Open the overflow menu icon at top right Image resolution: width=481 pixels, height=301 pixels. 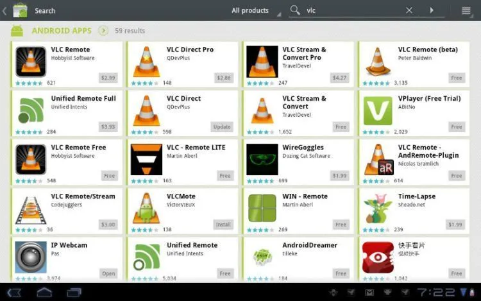466,11
